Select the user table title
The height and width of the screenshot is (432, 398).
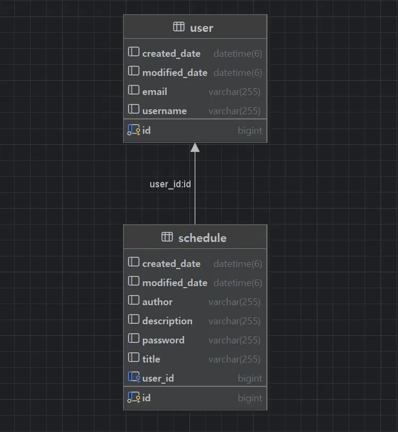[202, 28]
